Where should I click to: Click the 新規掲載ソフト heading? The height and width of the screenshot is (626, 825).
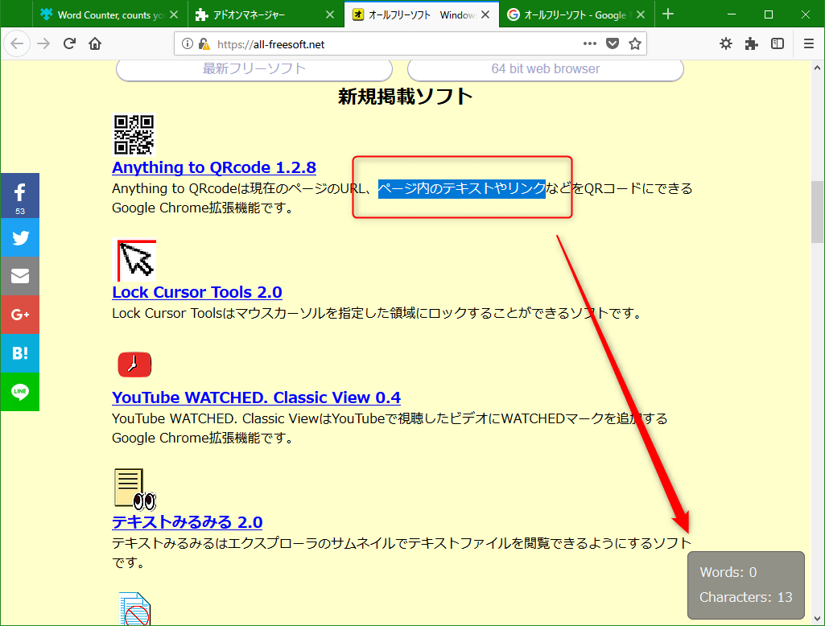tap(405, 97)
